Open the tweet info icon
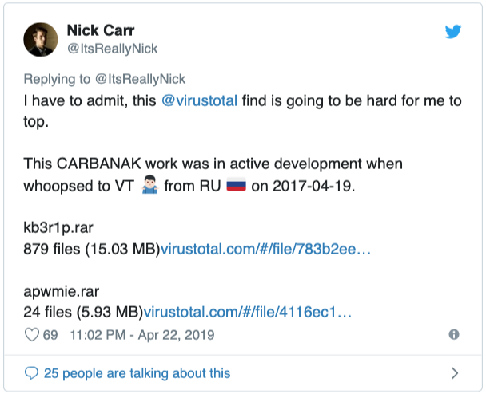The width and height of the screenshot is (486, 394). click(454, 335)
